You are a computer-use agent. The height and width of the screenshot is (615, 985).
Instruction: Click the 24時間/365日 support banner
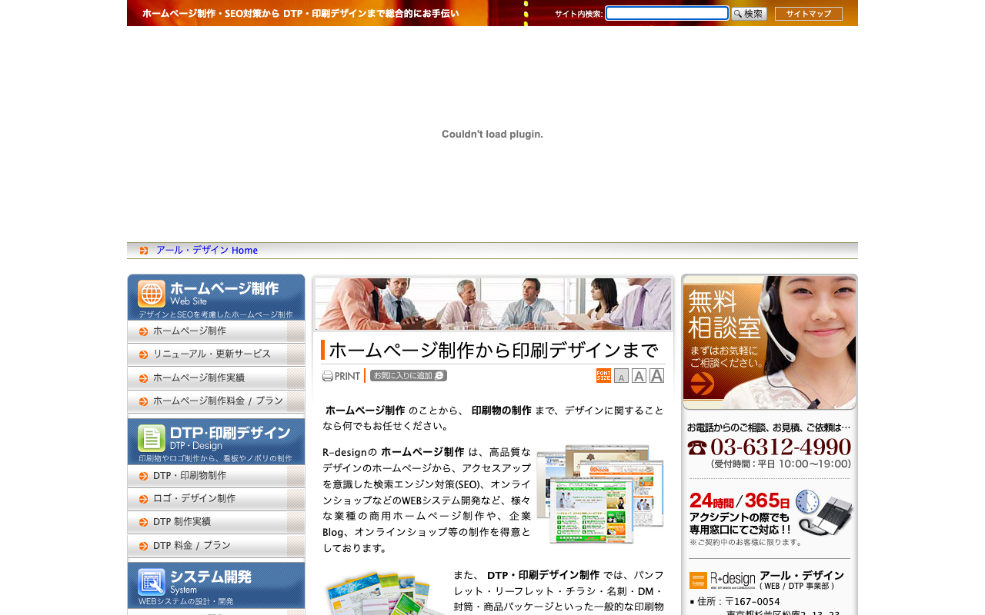pos(770,517)
